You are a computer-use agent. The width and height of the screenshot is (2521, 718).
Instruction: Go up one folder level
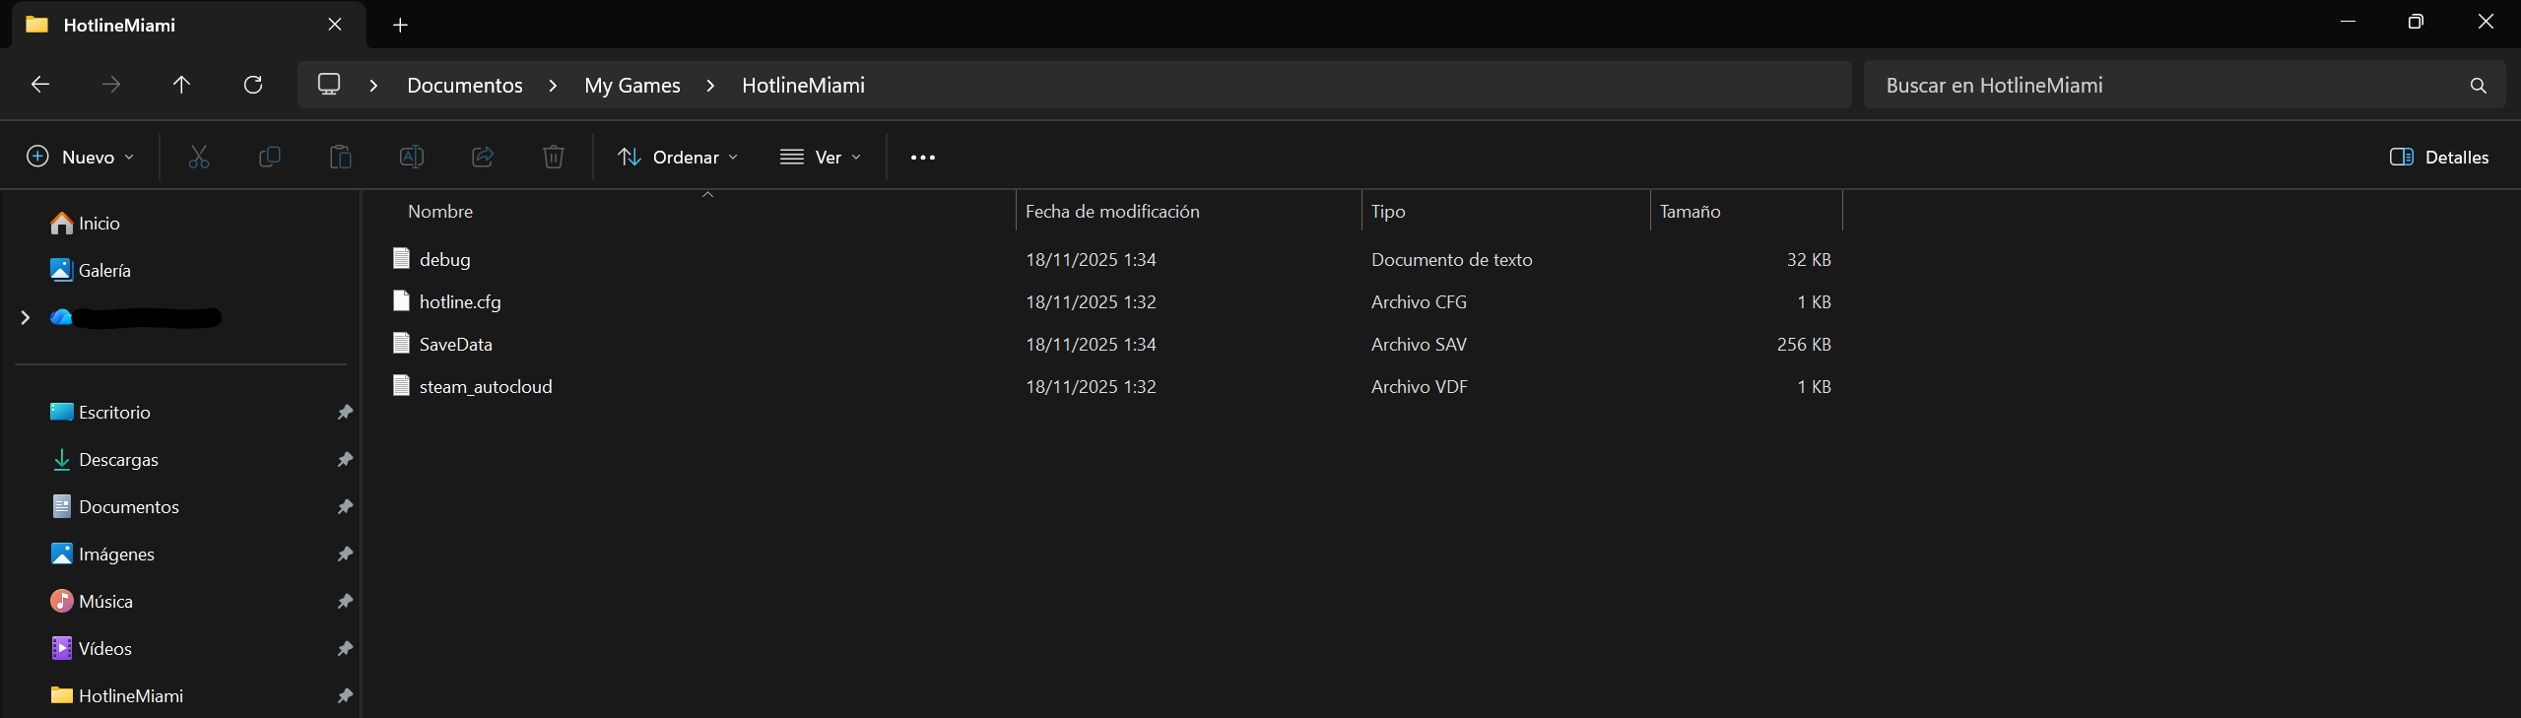tap(181, 85)
